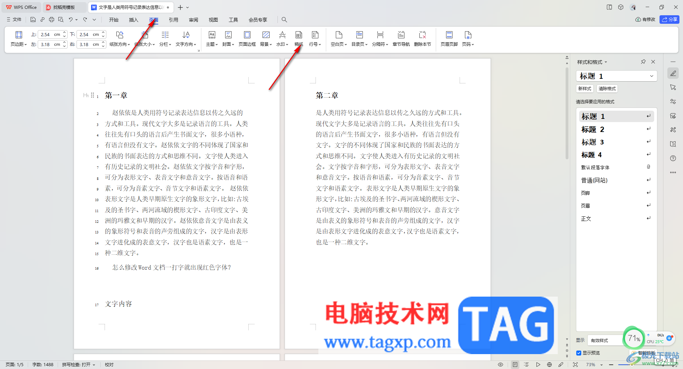The width and height of the screenshot is (683, 369).
Task: Click the print icon in quick toolbar
Action: [x=52, y=20]
